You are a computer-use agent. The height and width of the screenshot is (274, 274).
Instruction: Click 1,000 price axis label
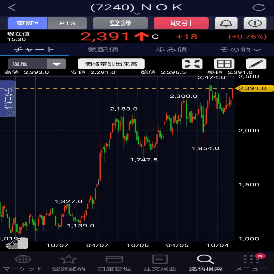[249, 239]
